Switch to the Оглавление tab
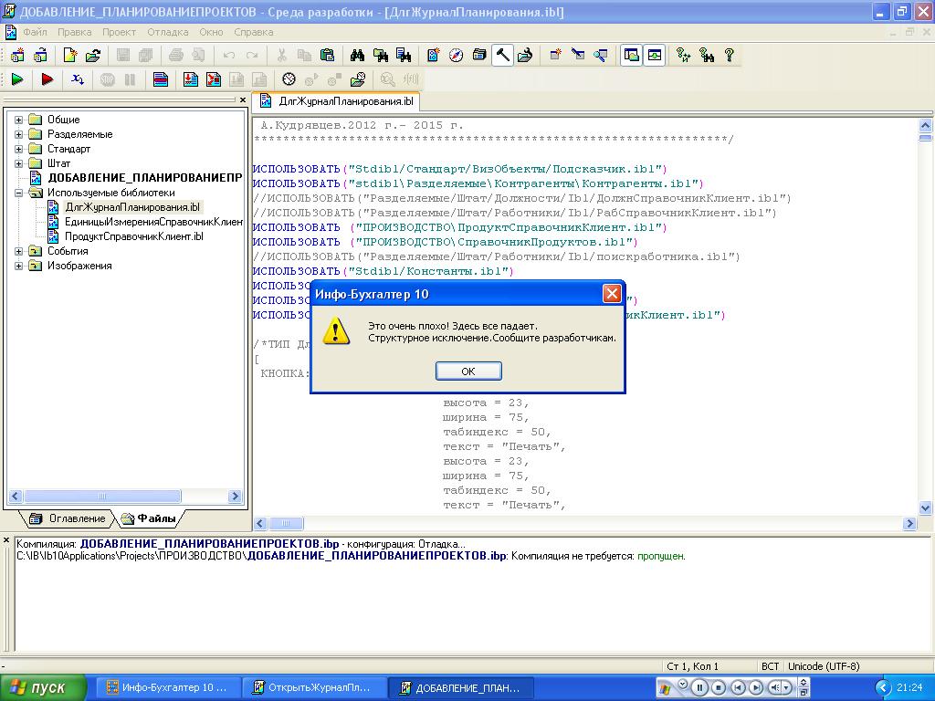Viewport: 935px width, 701px height. (69, 518)
